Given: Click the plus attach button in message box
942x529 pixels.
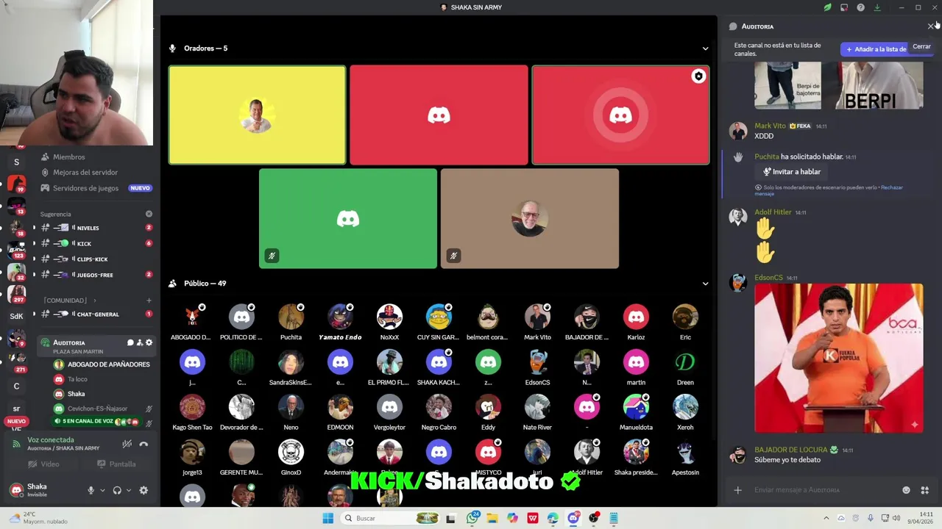Looking at the screenshot, I should (738, 490).
